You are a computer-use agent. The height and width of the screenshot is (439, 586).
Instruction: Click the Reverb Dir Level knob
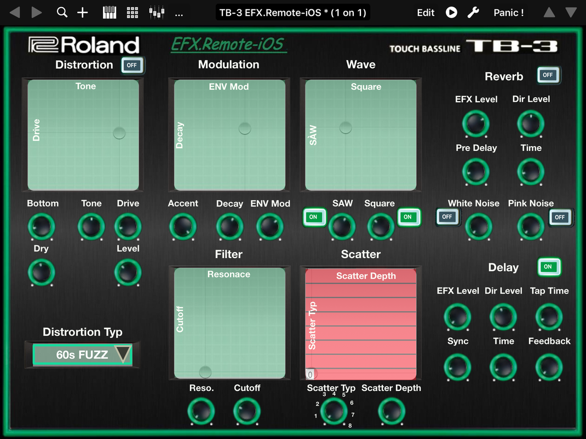pyautogui.click(x=531, y=124)
